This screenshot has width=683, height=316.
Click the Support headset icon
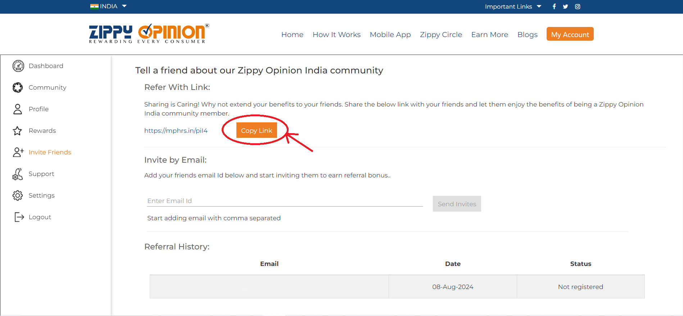click(17, 174)
